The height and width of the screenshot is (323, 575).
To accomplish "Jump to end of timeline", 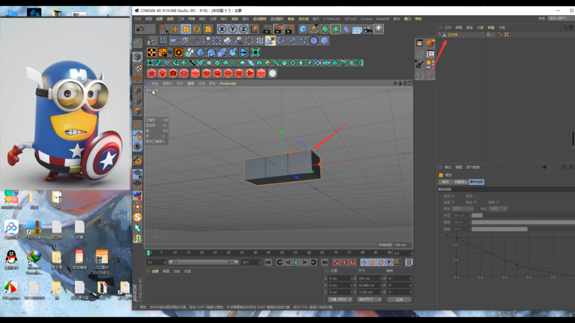I will 325,262.
